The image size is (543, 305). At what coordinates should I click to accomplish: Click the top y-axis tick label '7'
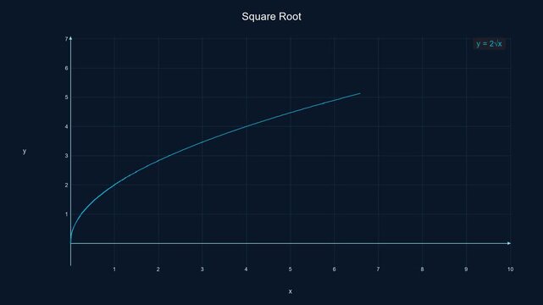click(x=66, y=39)
